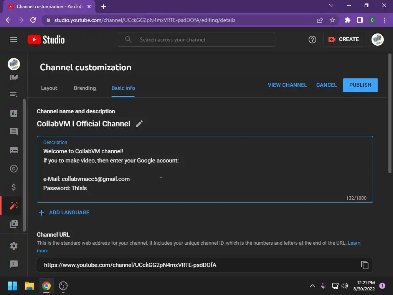Share this page from address bar
Viewport: 393px width, 295px height.
pyautogui.click(x=320, y=20)
